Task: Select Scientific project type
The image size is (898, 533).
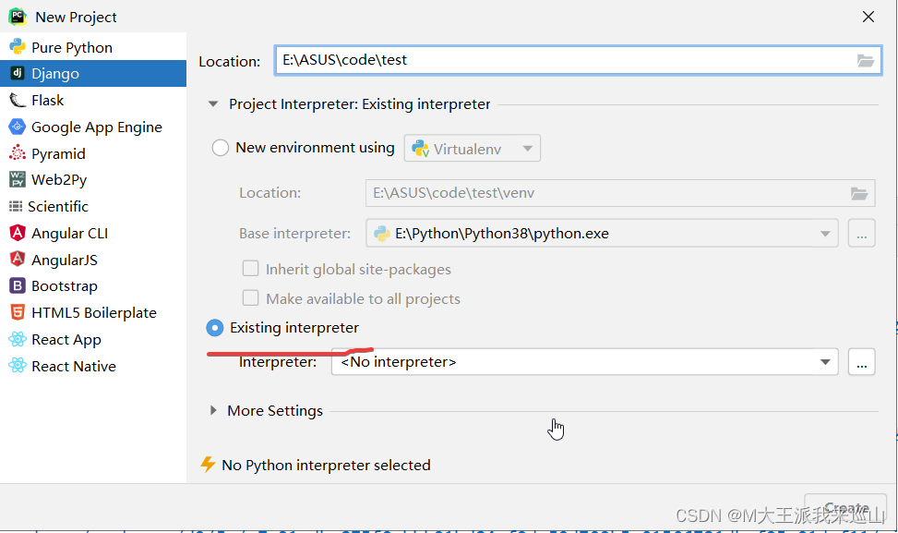Action: click(93, 206)
